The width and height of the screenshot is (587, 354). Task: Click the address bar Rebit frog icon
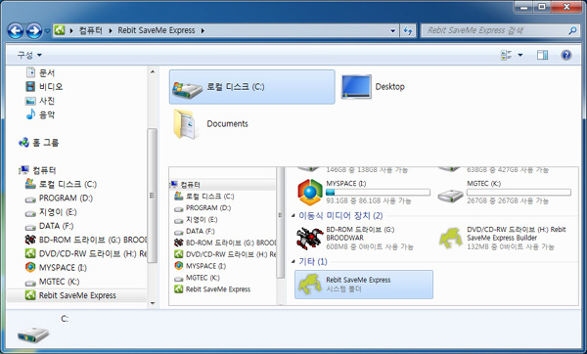click(60, 30)
